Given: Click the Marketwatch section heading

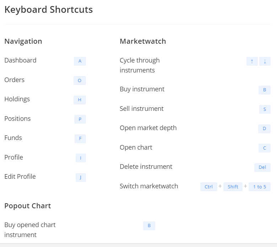Looking at the screenshot, I should pyautogui.click(x=143, y=41).
